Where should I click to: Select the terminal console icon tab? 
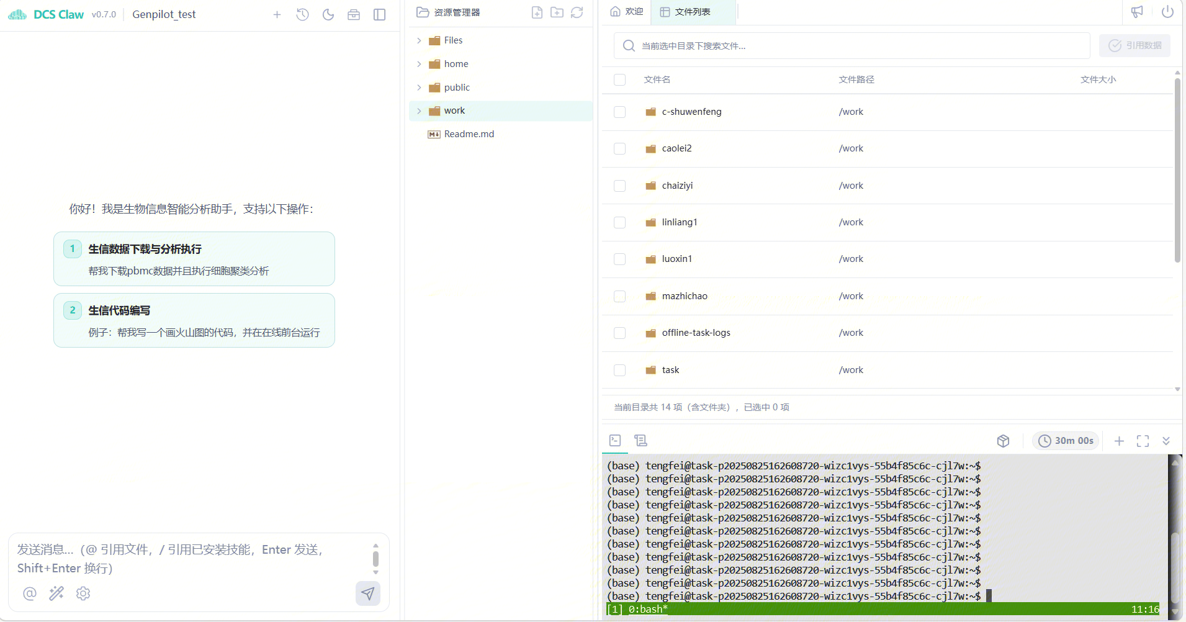(x=615, y=440)
